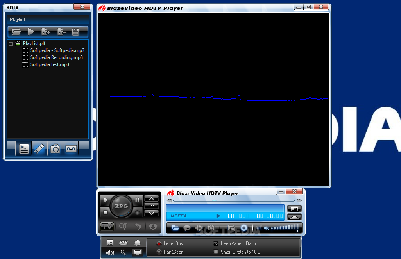Add channel to favorites with heart icon
Screen dimensions: 401x259
click(x=153, y=227)
